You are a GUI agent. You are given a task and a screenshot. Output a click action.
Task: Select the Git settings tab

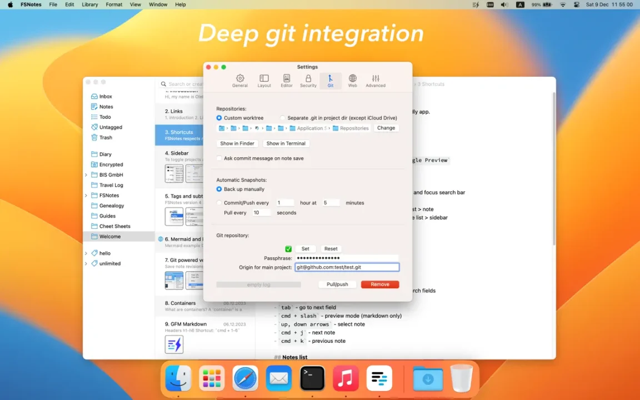point(330,81)
